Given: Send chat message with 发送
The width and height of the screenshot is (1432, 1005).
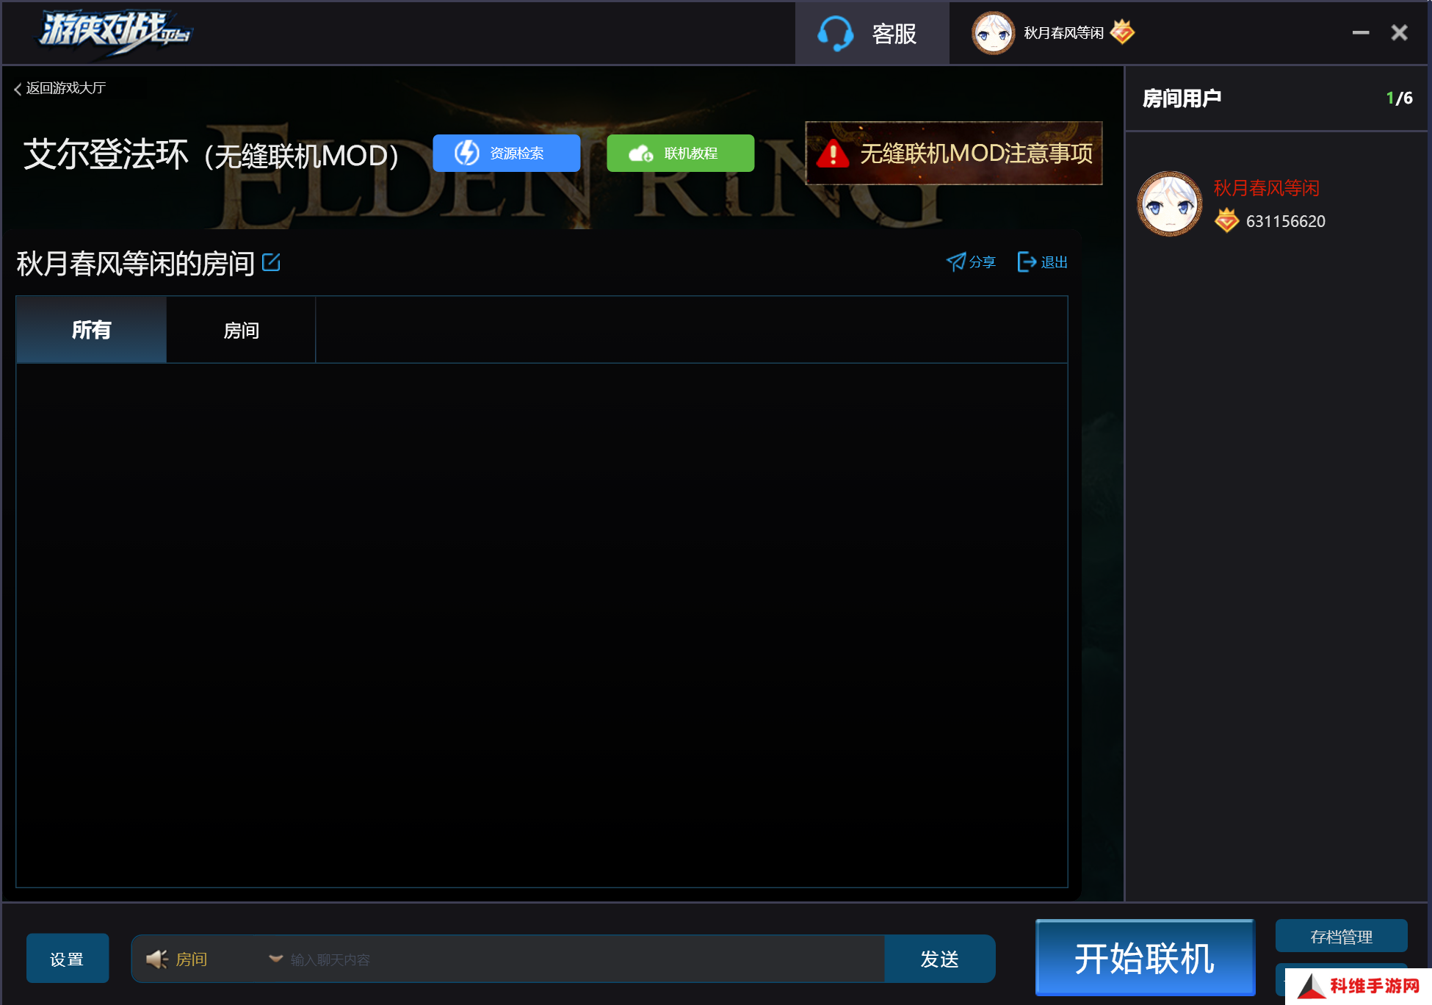Looking at the screenshot, I should pos(940,959).
